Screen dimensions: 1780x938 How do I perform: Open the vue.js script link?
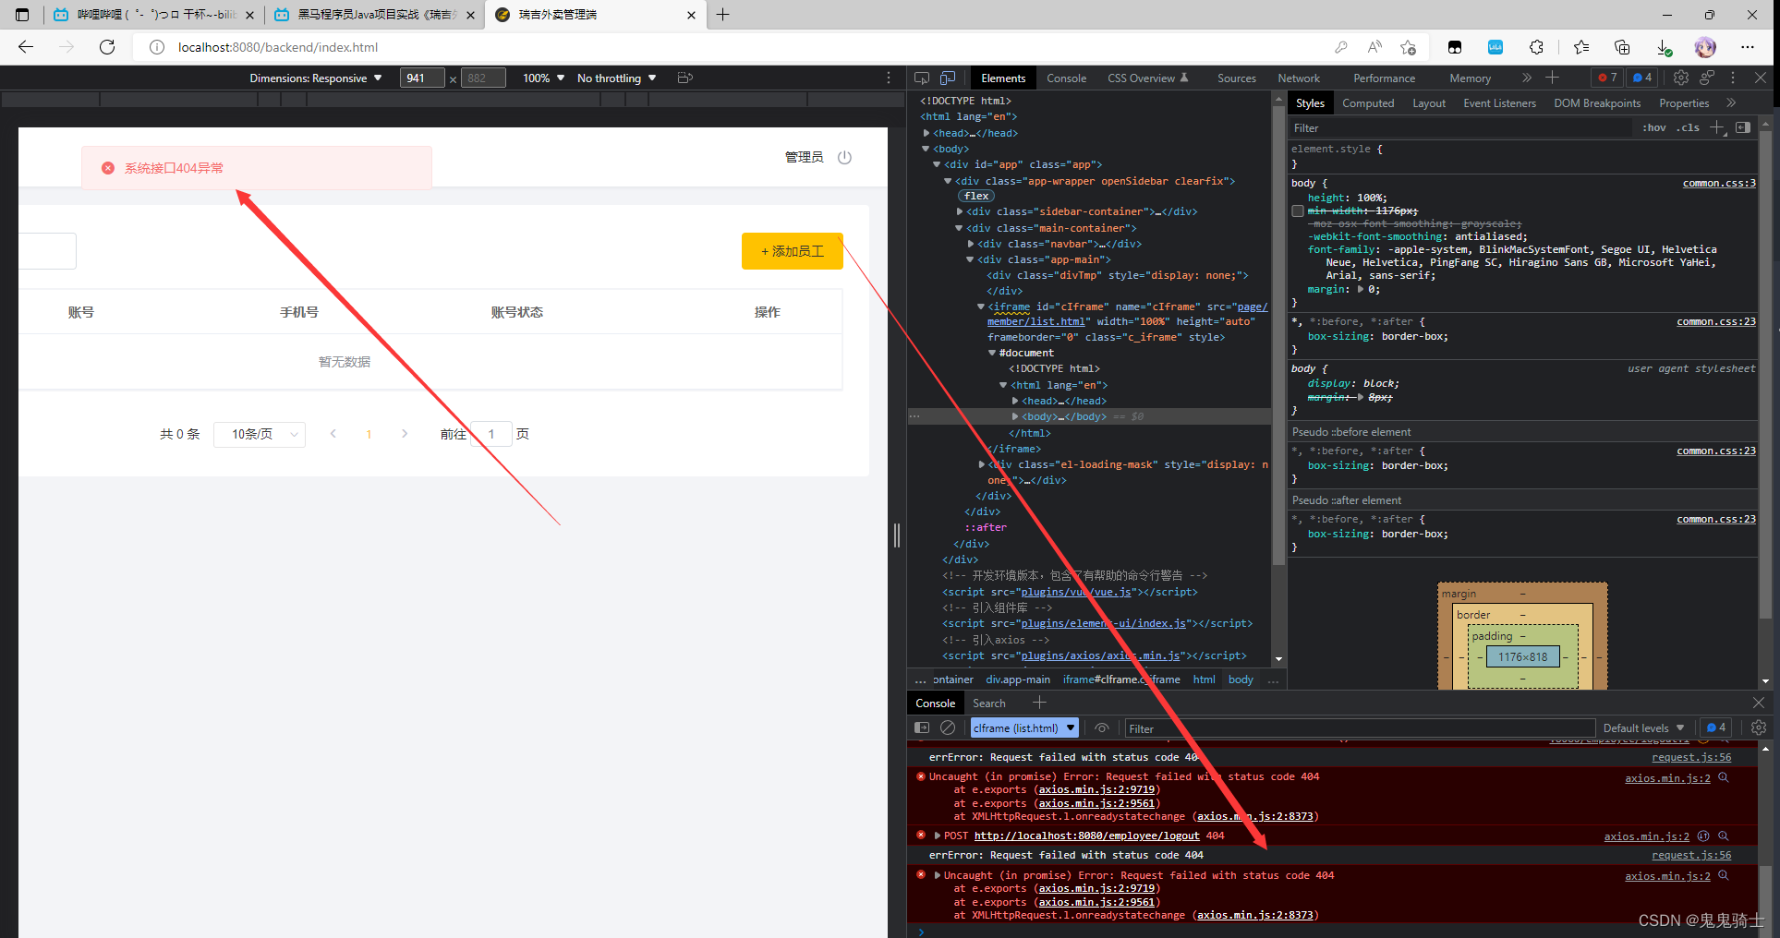(x=1076, y=592)
